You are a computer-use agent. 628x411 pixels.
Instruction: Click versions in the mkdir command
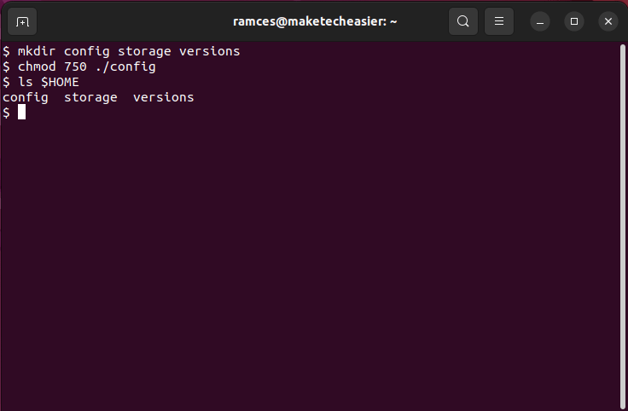coord(210,51)
